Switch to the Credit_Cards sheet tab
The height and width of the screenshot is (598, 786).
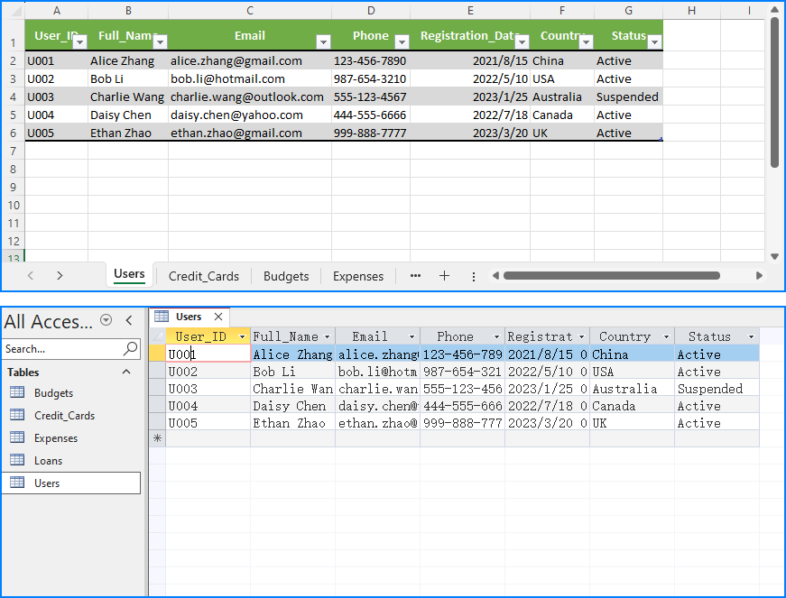pyautogui.click(x=203, y=276)
